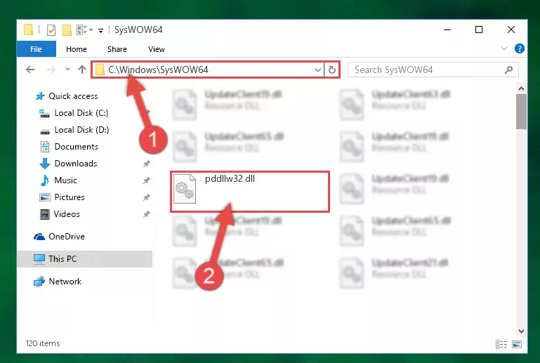The width and height of the screenshot is (540, 363).
Task: Click the pin icon next to Videos
Action: pos(146,214)
